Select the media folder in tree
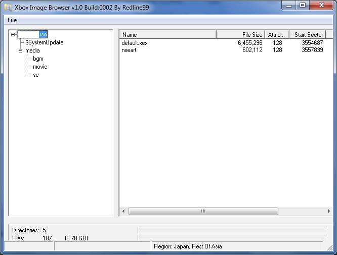Screen dimensions: 337x255 (x=32, y=50)
